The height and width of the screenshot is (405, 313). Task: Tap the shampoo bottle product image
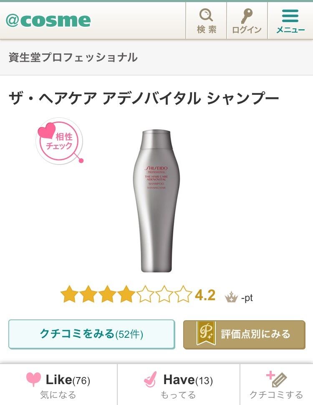tap(156, 202)
